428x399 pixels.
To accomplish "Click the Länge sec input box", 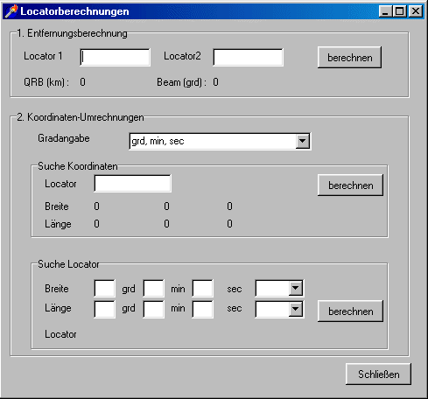I will pyautogui.click(x=203, y=309).
